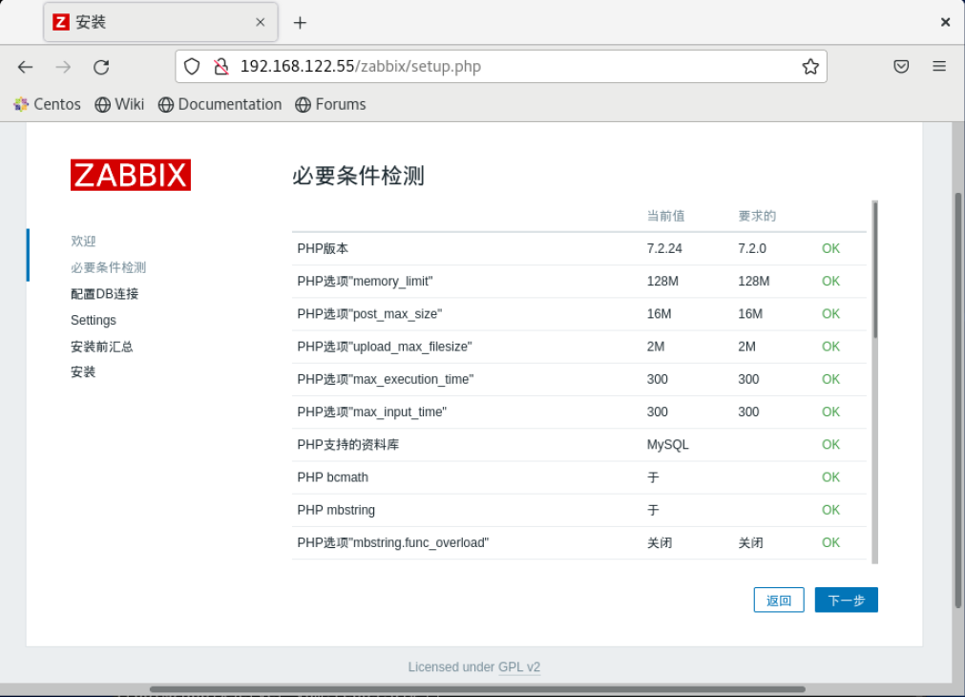Click the PHP版本 row label
Screen dimensions: 965x697
point(323,249)
